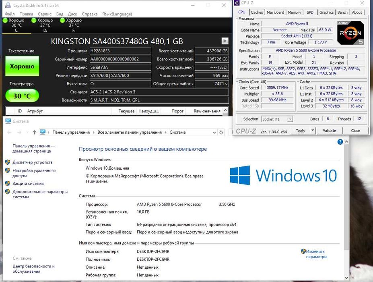This screenshot has width=373, height=282.
Task: Switch to the Bench tab in CPU-Z
Action: [x=342, y=12]
